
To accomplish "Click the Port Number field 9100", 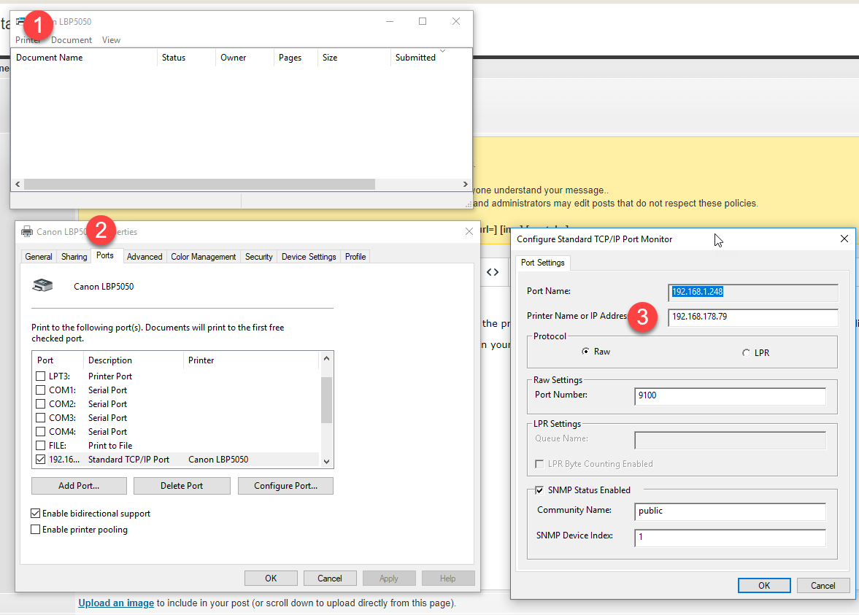I will coord(730,396).
